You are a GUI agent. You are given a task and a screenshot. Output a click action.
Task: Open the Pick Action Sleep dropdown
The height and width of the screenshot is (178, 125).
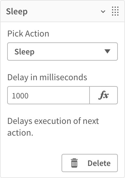62,52
